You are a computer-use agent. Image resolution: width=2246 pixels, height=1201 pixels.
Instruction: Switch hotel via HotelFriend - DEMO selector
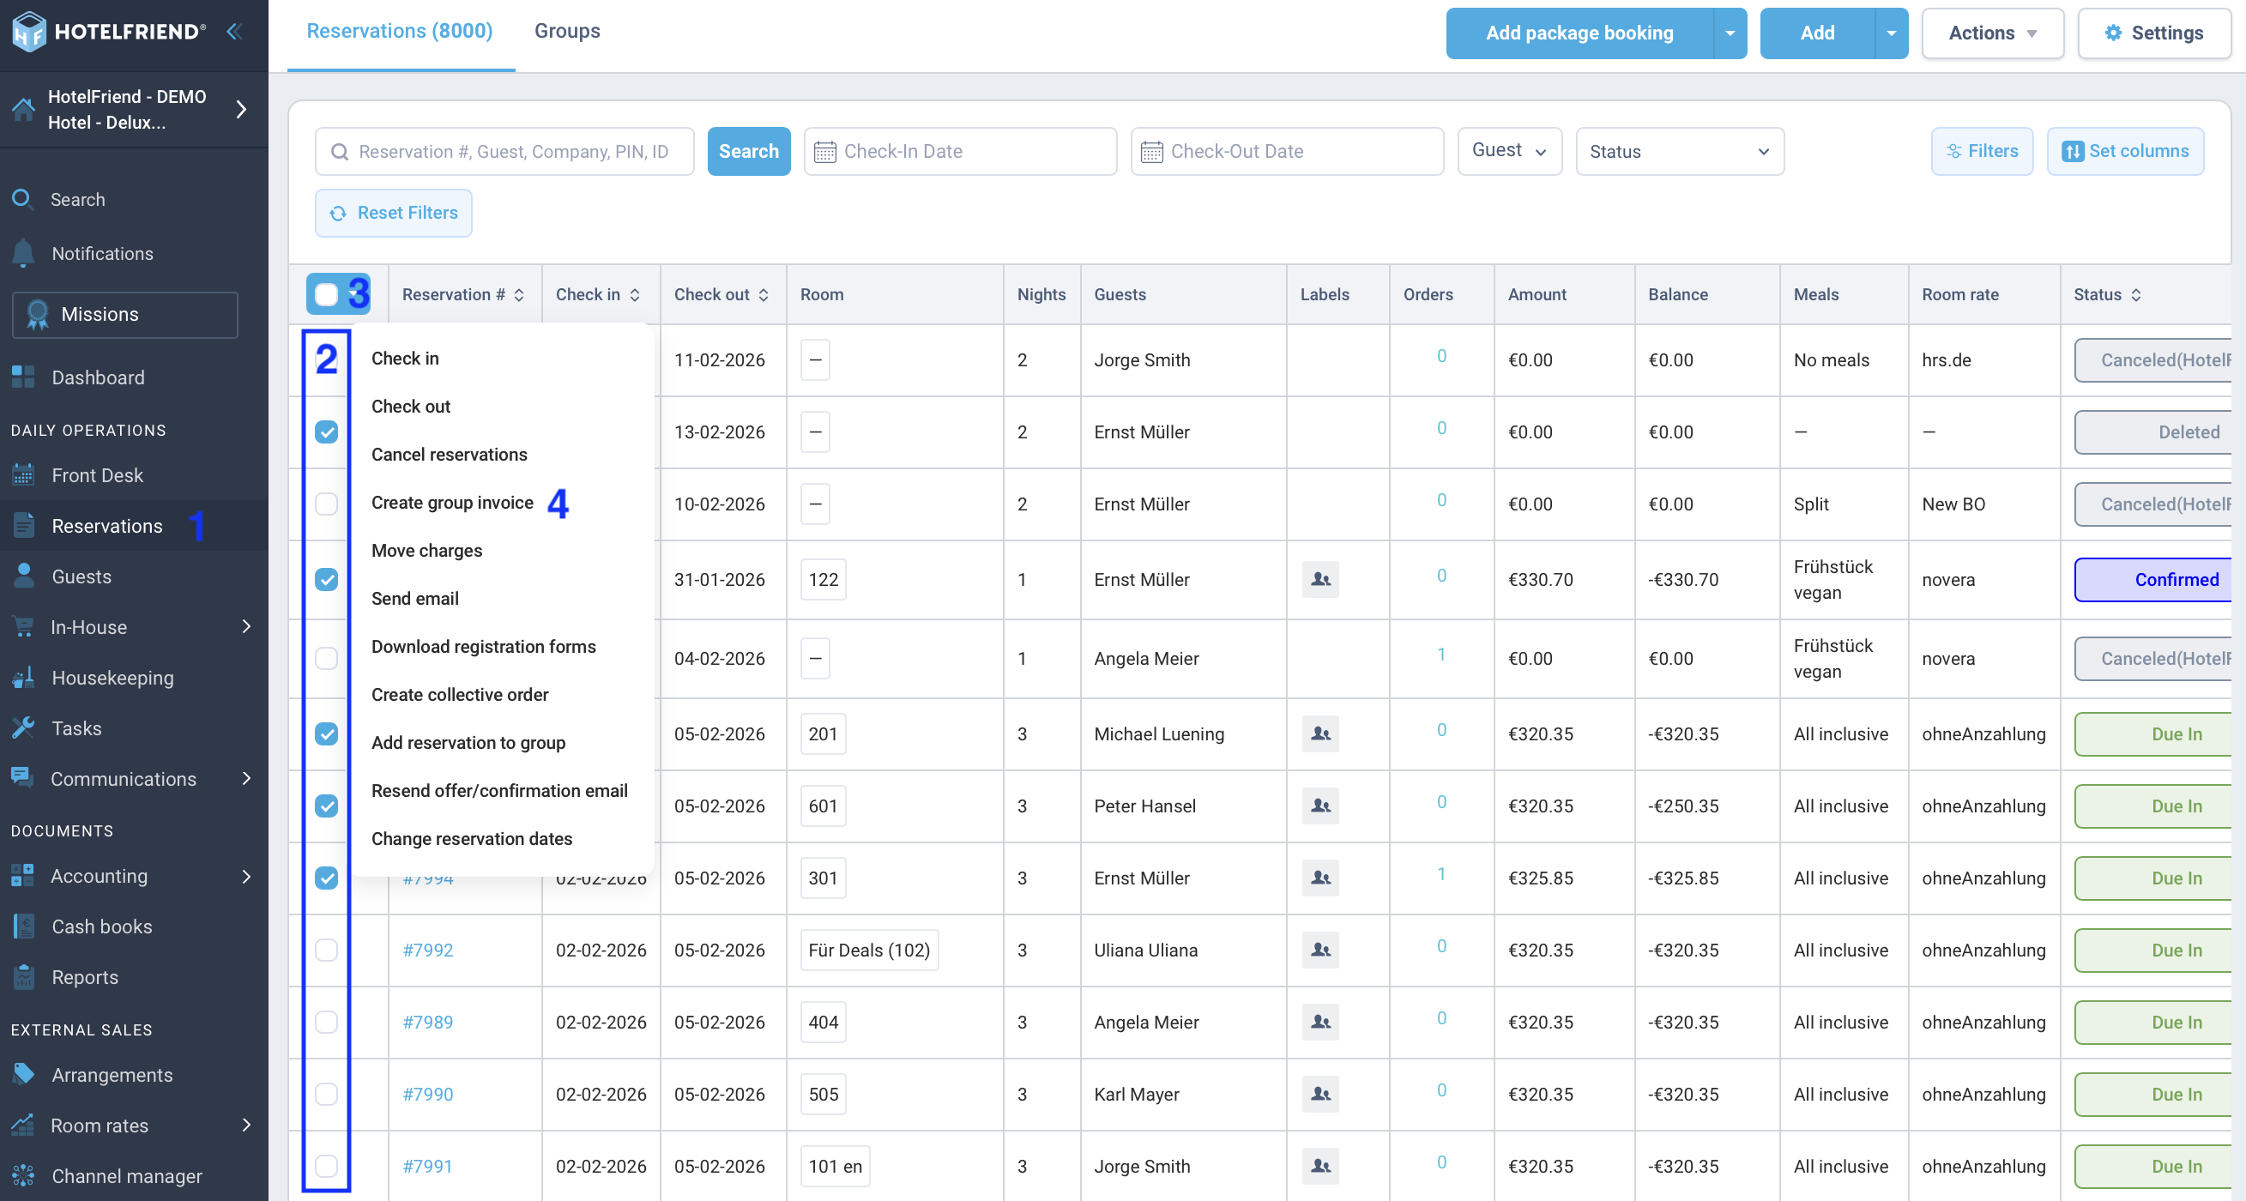(133, 110)
